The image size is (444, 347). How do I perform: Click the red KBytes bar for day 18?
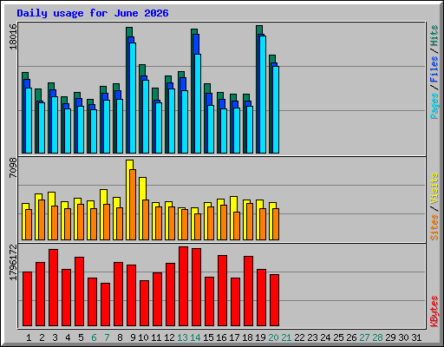[x=248, y=291]
